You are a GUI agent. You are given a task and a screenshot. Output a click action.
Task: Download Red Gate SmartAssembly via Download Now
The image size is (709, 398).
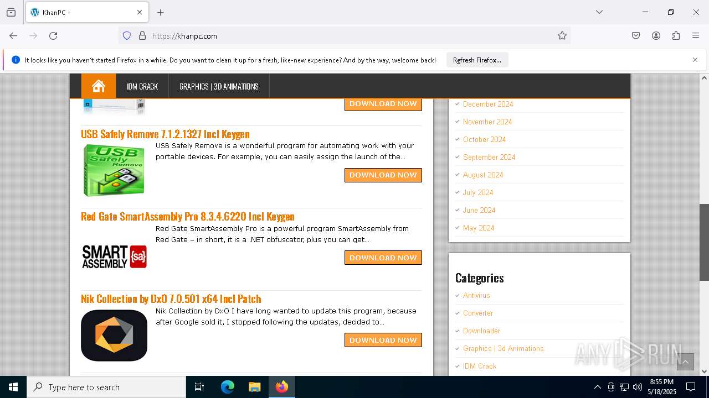(383, 258)
